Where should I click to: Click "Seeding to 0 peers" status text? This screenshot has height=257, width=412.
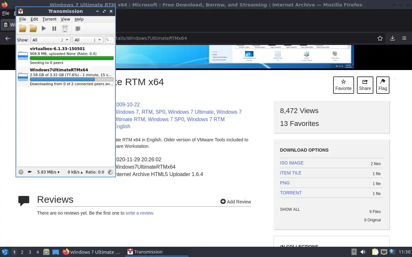click(x=46, y=63)
